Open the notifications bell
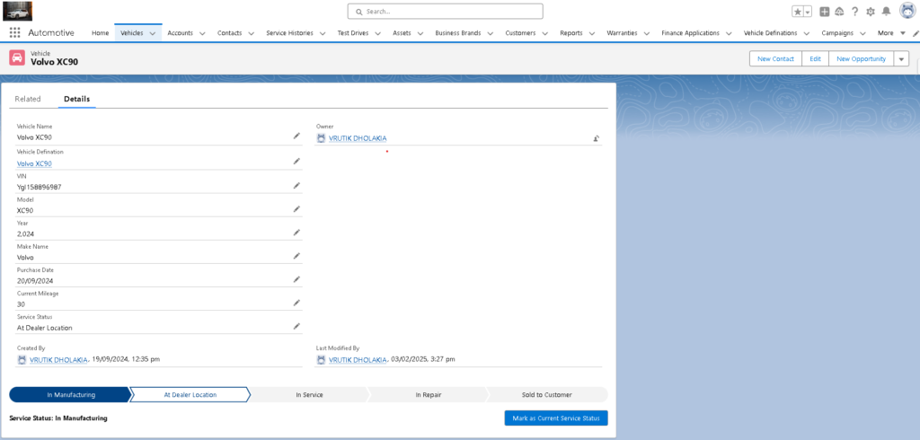This screenshot has width=920, height=440. tap(886, 12)
